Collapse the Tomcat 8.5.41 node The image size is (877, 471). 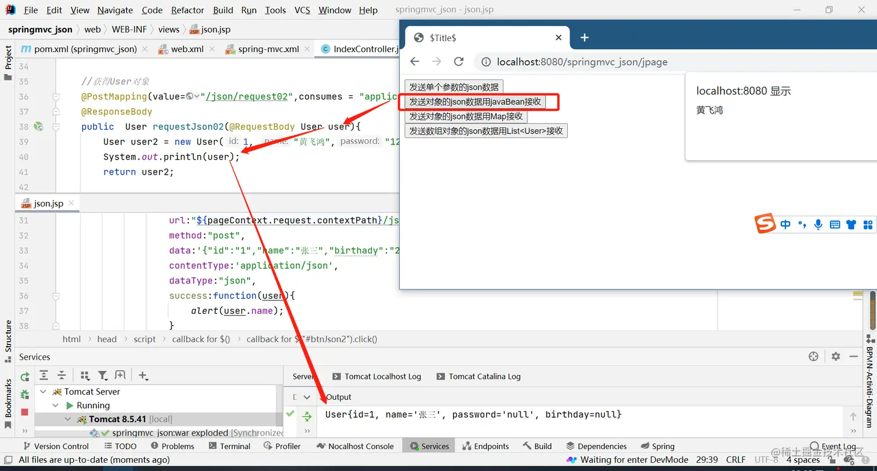[68, 419]
